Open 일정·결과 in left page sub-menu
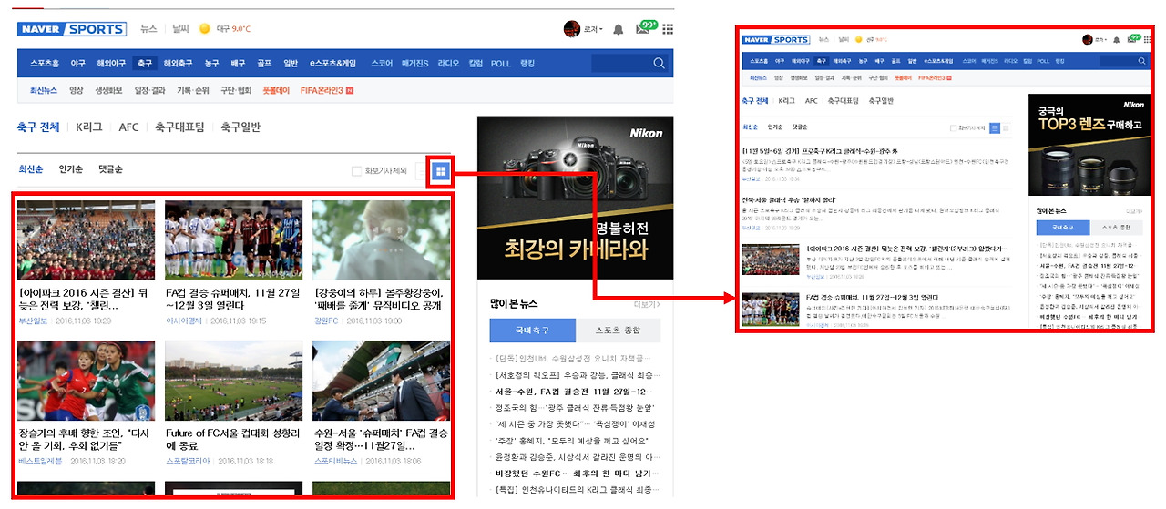1166x509 pixels. 149,91
